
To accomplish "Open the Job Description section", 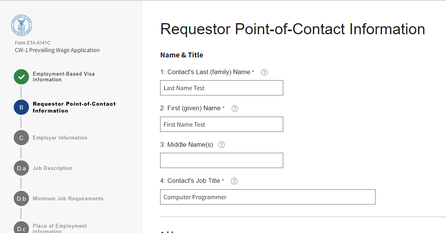I will (x=53, y=168).
